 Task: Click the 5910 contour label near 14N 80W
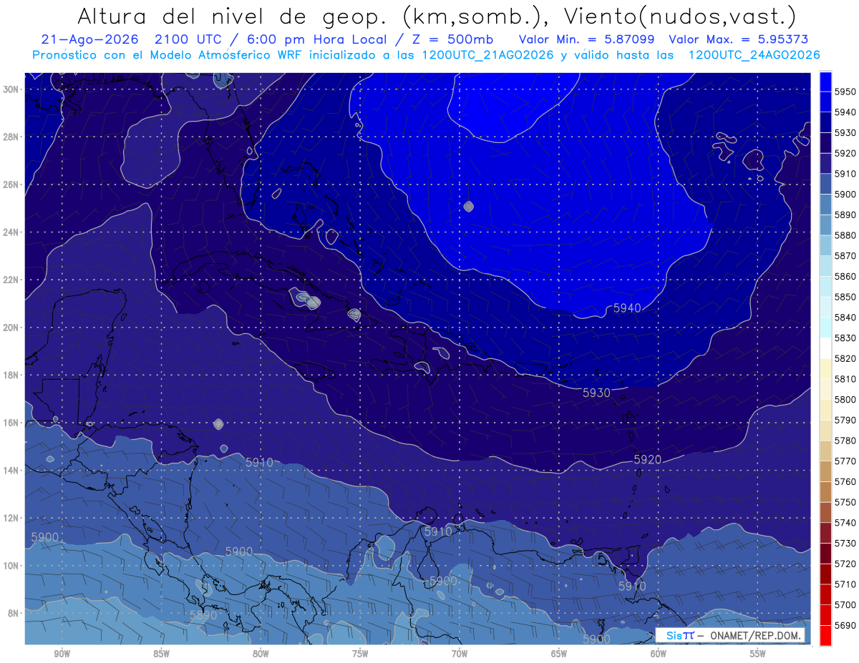coord(259,463)
